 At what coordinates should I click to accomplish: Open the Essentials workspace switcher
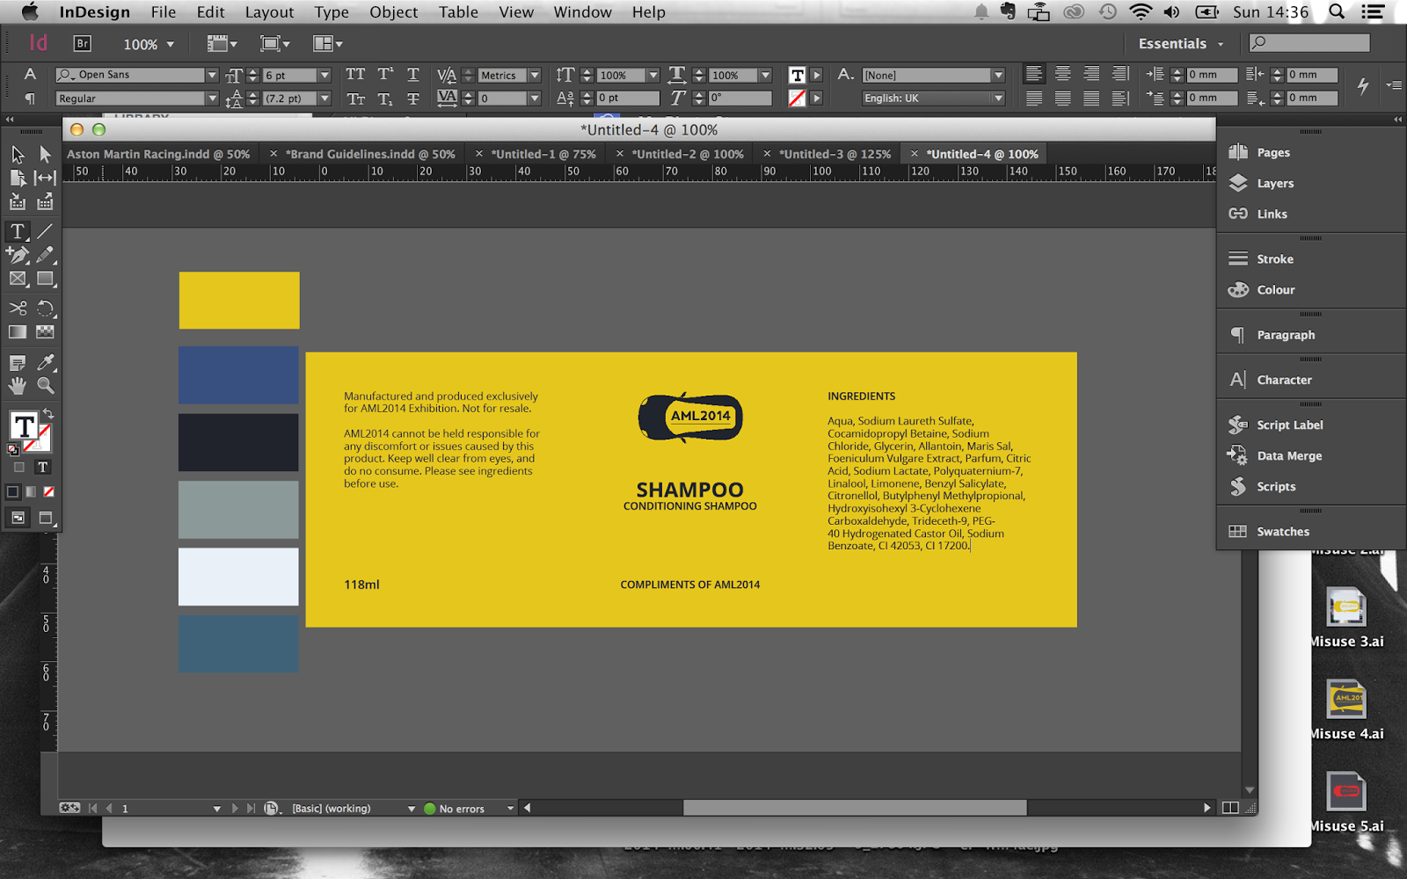pyautogui.click(x=1181, y=44)
